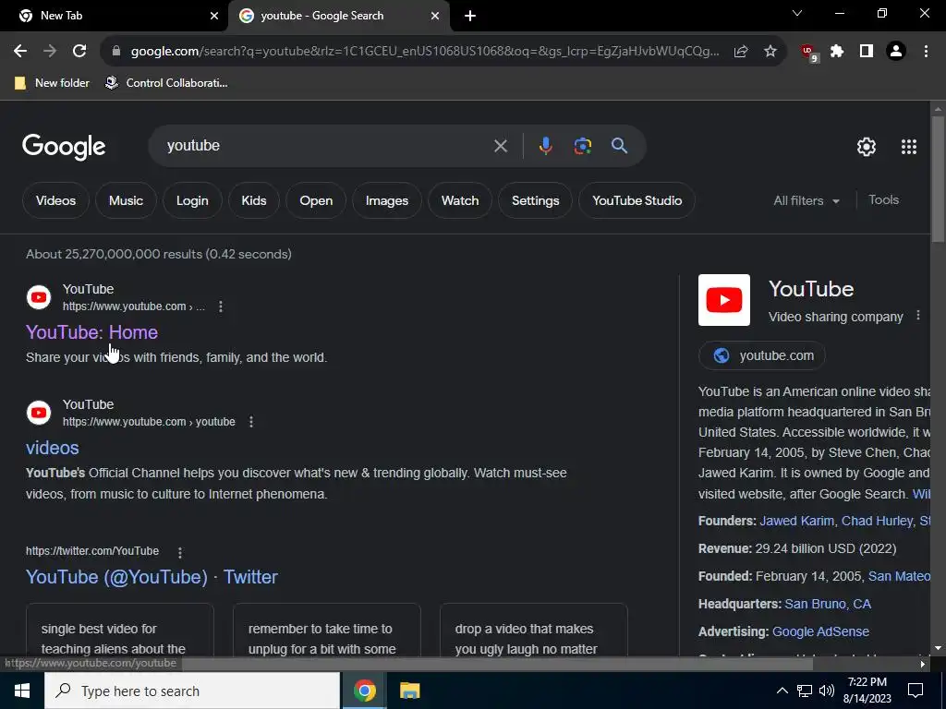
Task: Select the YouTube Studio chip
Action: [637, 200]
